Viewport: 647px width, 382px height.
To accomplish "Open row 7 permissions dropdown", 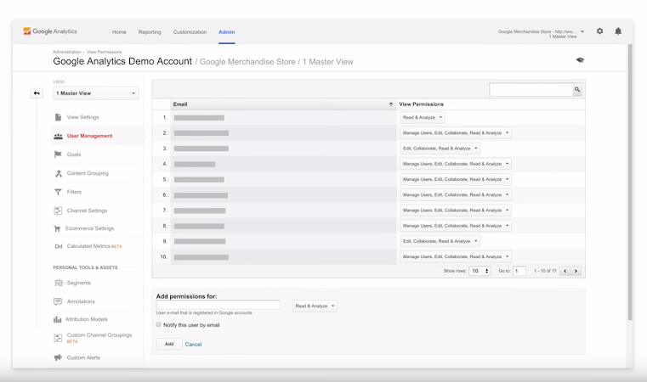I will (456, 211).
